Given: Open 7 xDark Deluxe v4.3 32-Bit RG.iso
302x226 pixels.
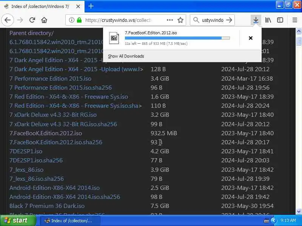Looking at the screenshot, I should [x=53, y=115].
